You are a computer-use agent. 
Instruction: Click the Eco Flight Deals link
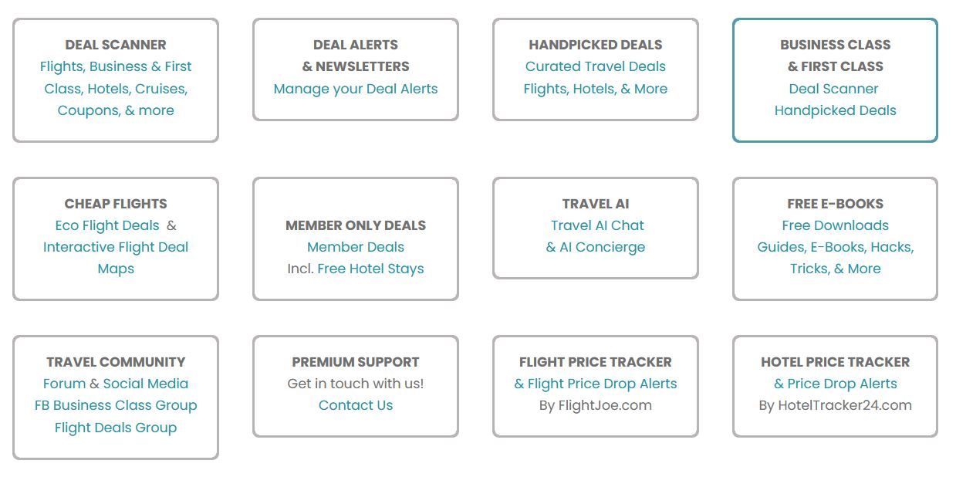[107, 225]
